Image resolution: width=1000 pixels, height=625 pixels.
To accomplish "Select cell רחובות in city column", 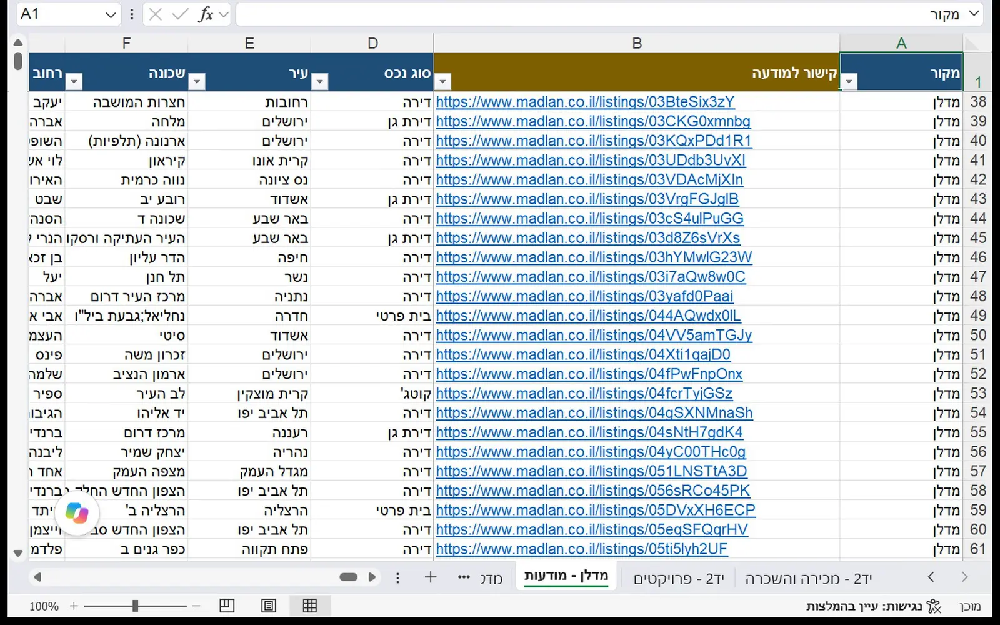I will [x=249, y=102].
